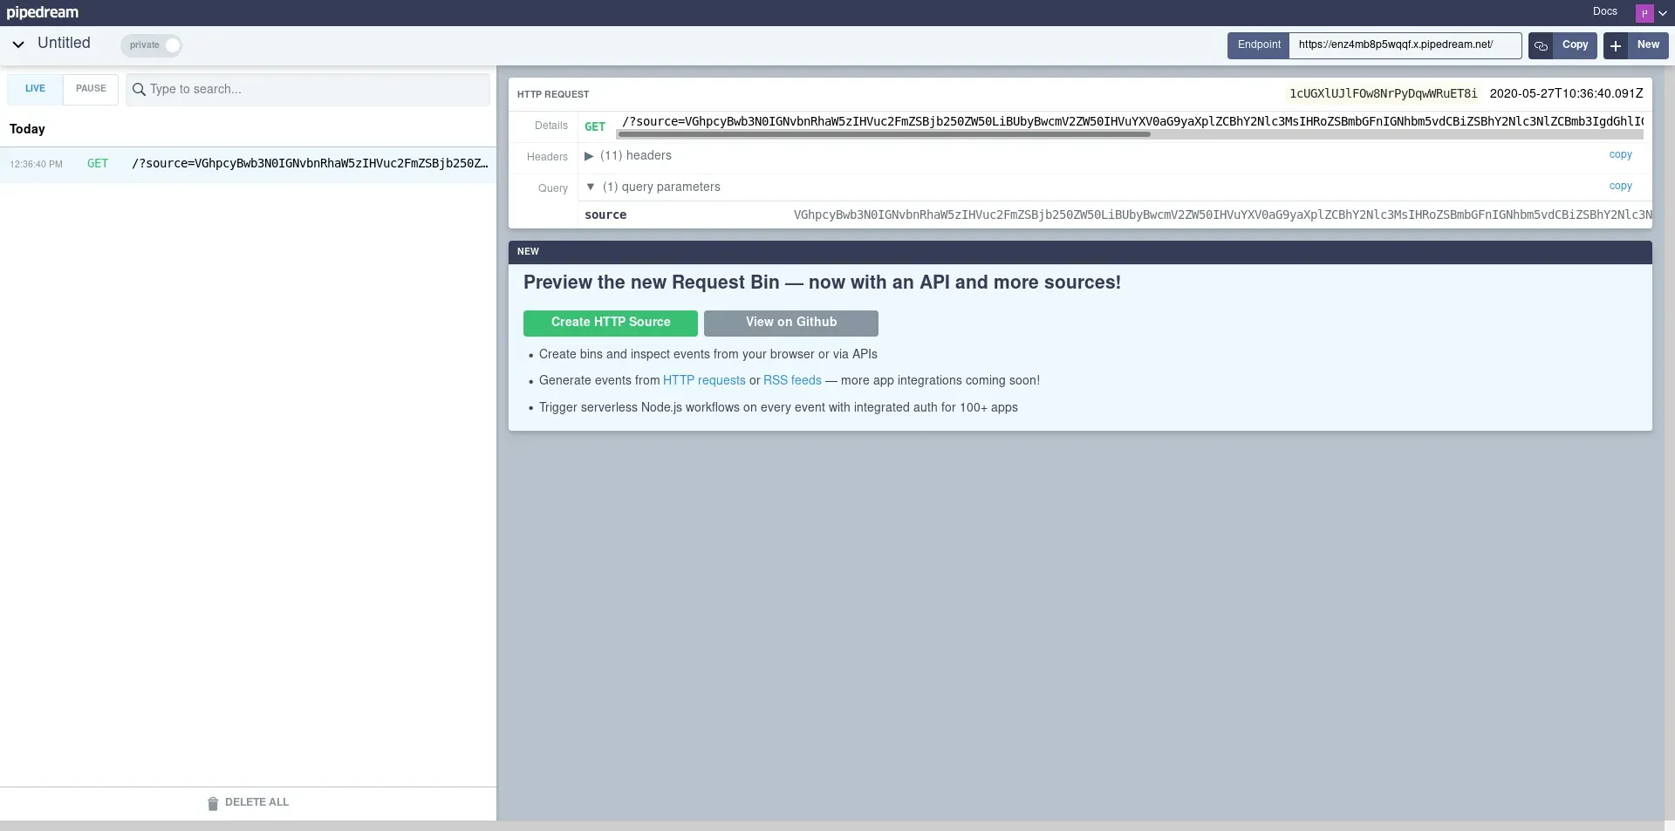Copy the query parameters via copy link

1620,186
